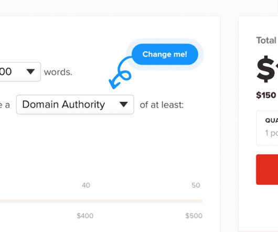Viewport: 278px width, 232px height.
Task: Set the slider to the 50 tick label
Action: (x=196, y=185)
